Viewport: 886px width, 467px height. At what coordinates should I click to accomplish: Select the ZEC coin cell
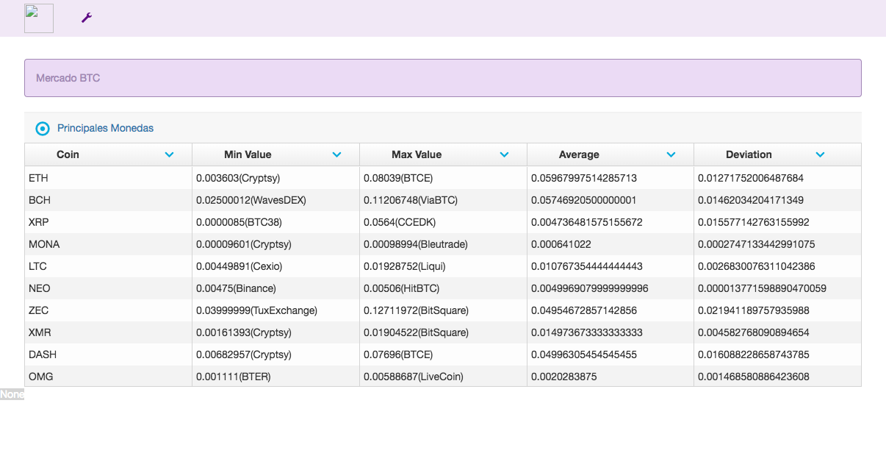[x=108, y=310]
